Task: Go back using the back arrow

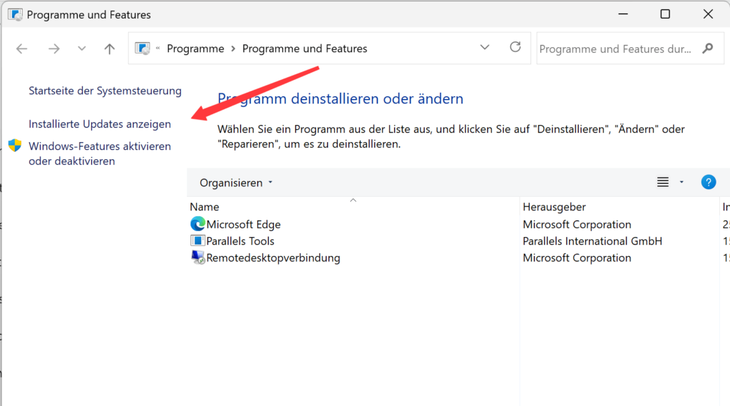Action: pyautogui.click(x=22, y=49)
